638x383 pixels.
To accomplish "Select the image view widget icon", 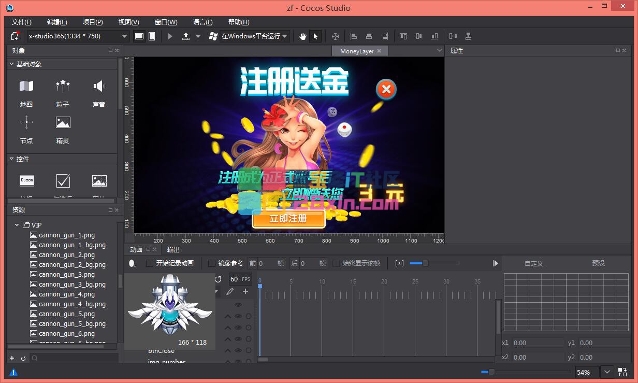I will tap(99, 180).
